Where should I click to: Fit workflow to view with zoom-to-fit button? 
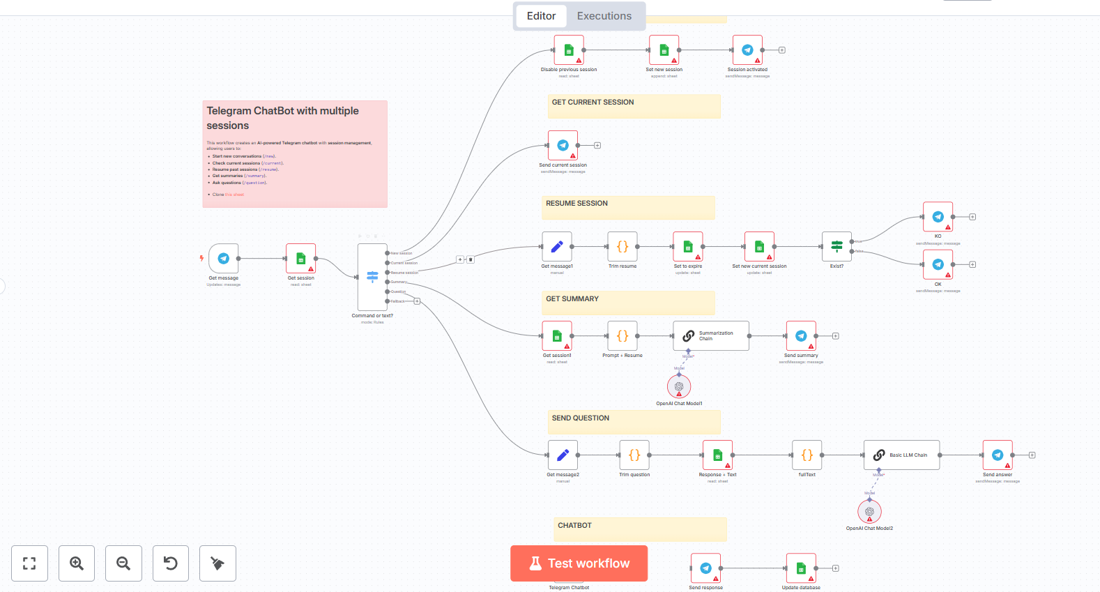[x=29, y=563]
